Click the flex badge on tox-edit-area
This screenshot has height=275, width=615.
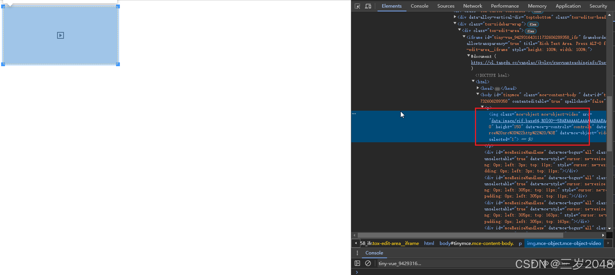tap(531, 31)
